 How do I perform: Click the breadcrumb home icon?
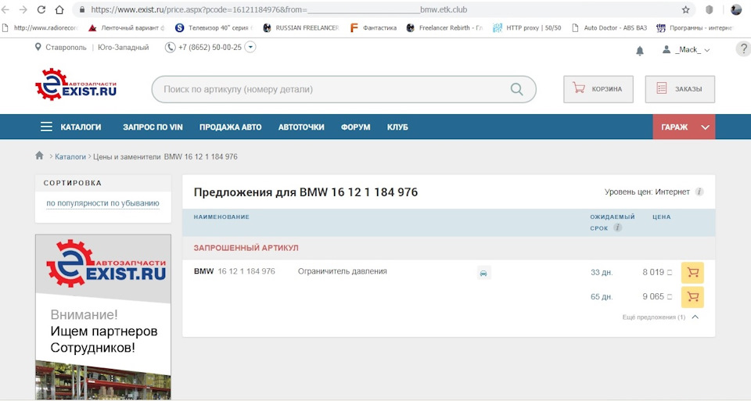(39, 156)
